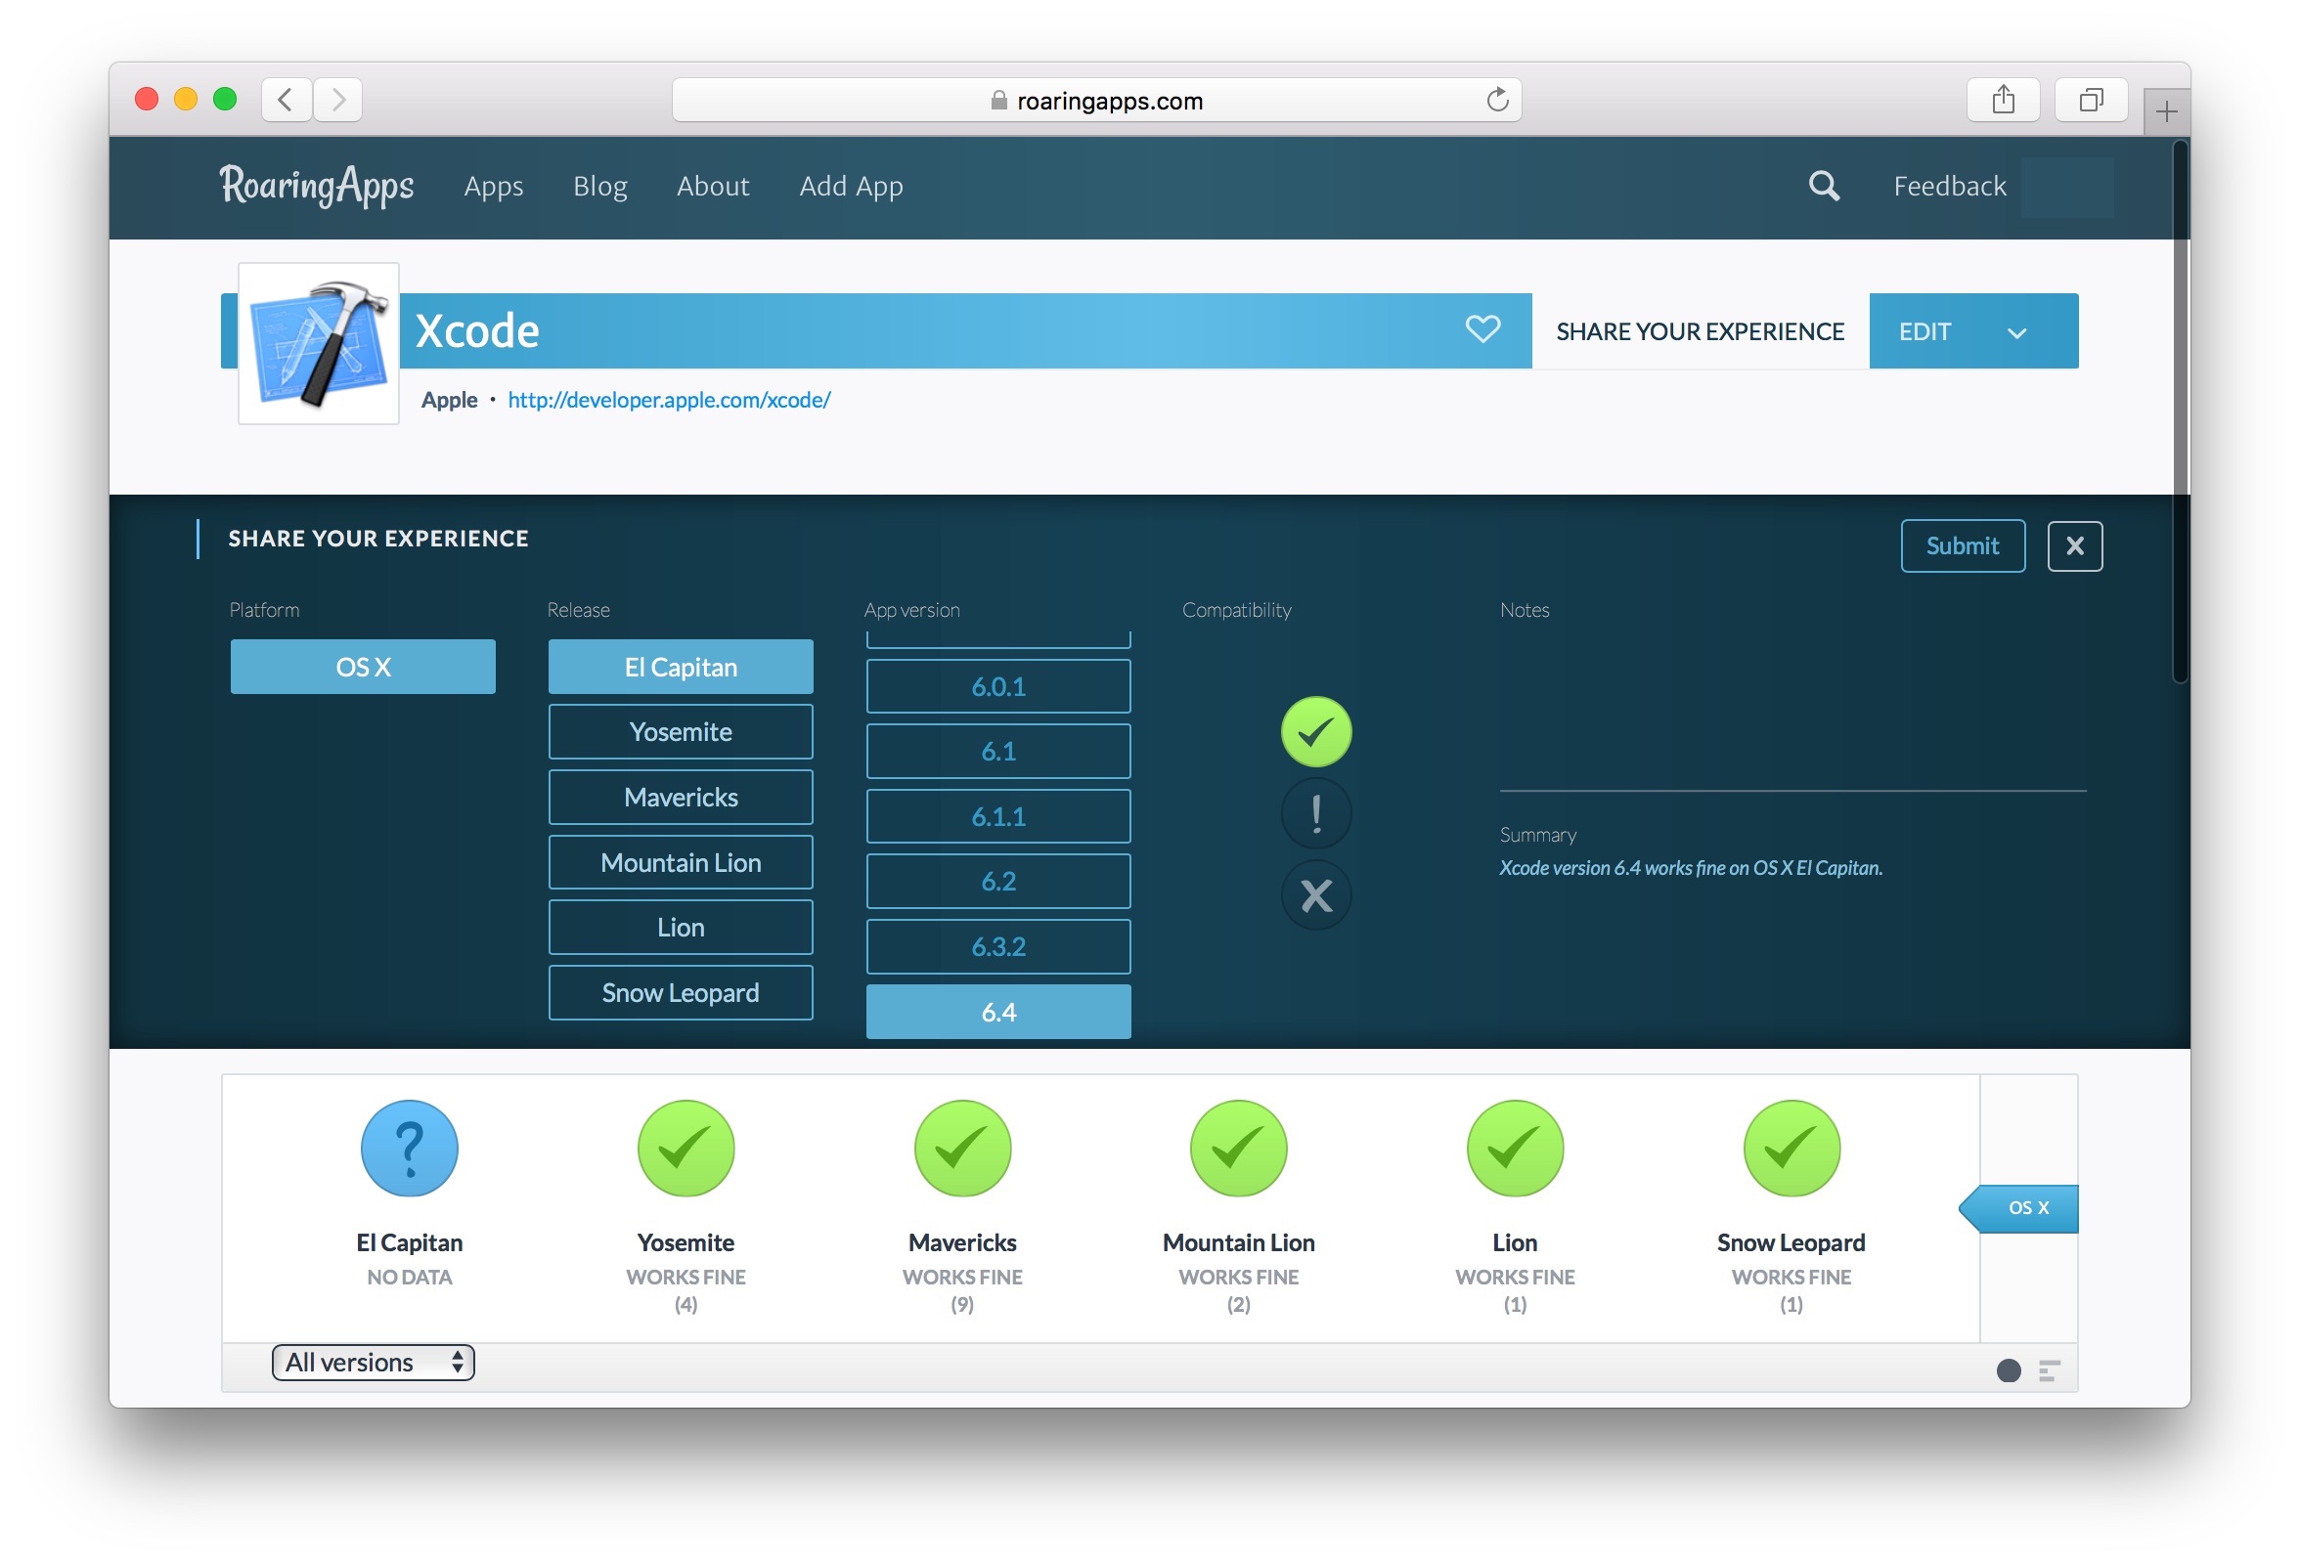Reload the page in address bar

(x=1496, y=100)
